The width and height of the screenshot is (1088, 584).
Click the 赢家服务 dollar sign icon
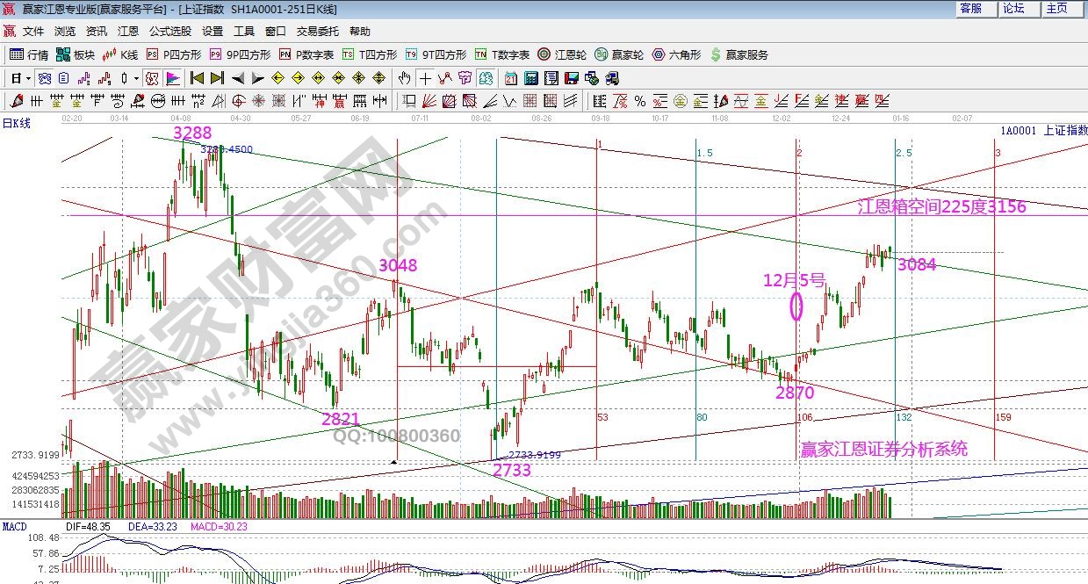(716, 54)
